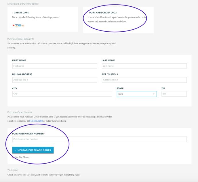Click the Billing Address line 1 field
This screenshot has width=198, height=182.
point(55,80)
